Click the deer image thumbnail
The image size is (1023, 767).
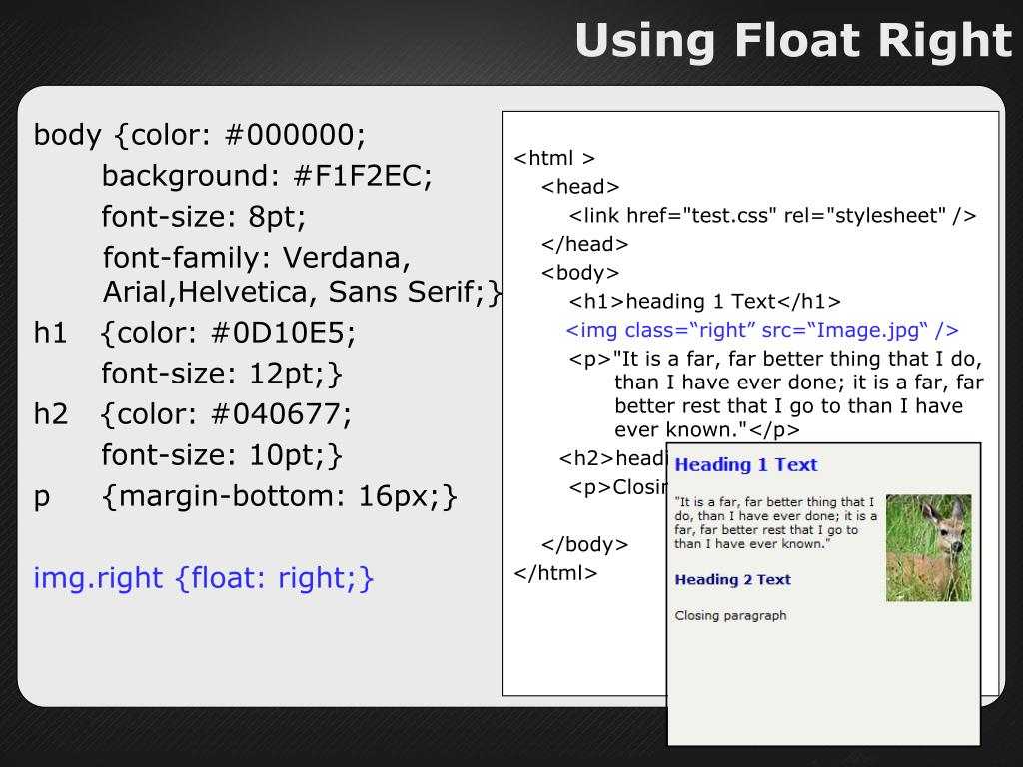click(x=928, y=547)
